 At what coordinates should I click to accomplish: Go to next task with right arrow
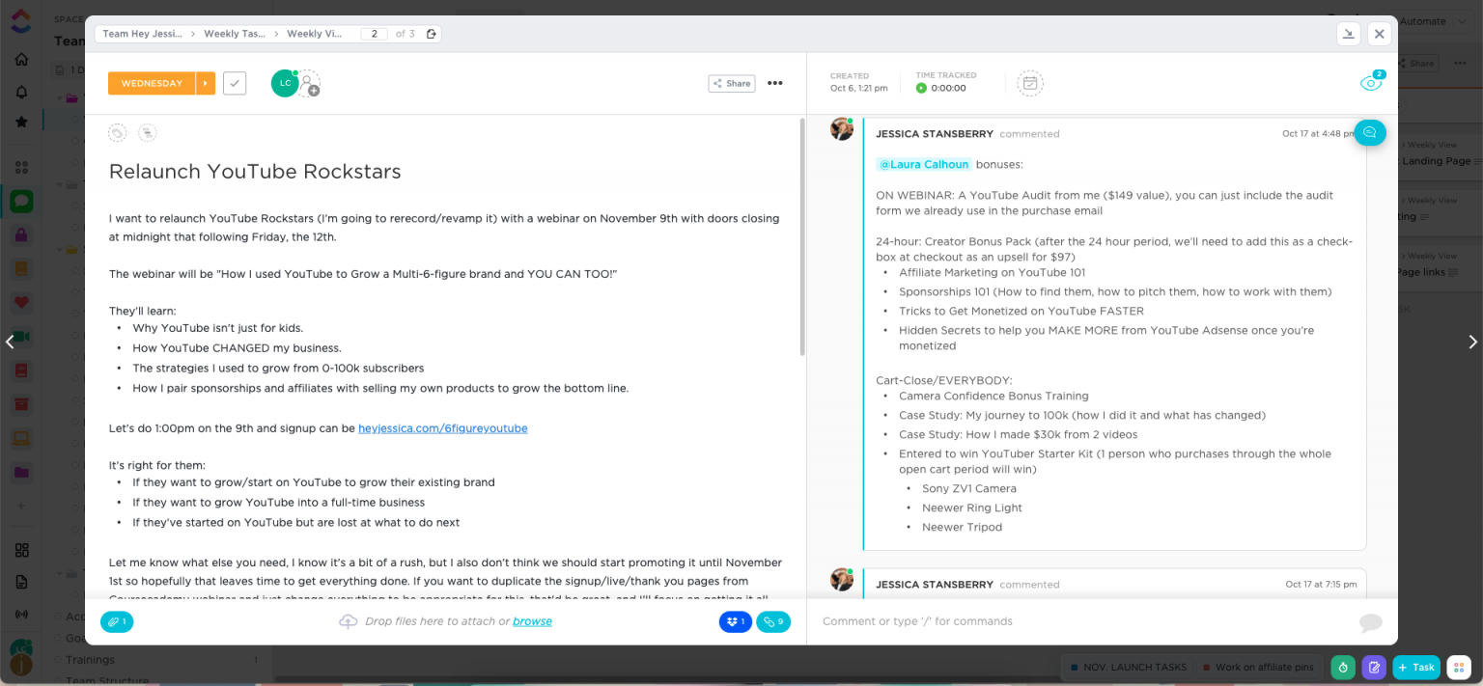click(1471, 342)
